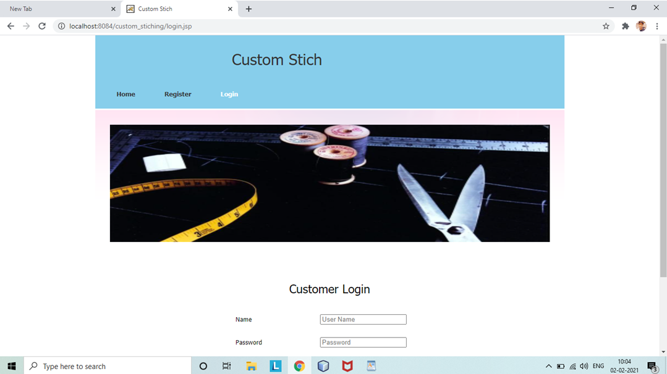Click the Customer Login heading

coord(329,289)
